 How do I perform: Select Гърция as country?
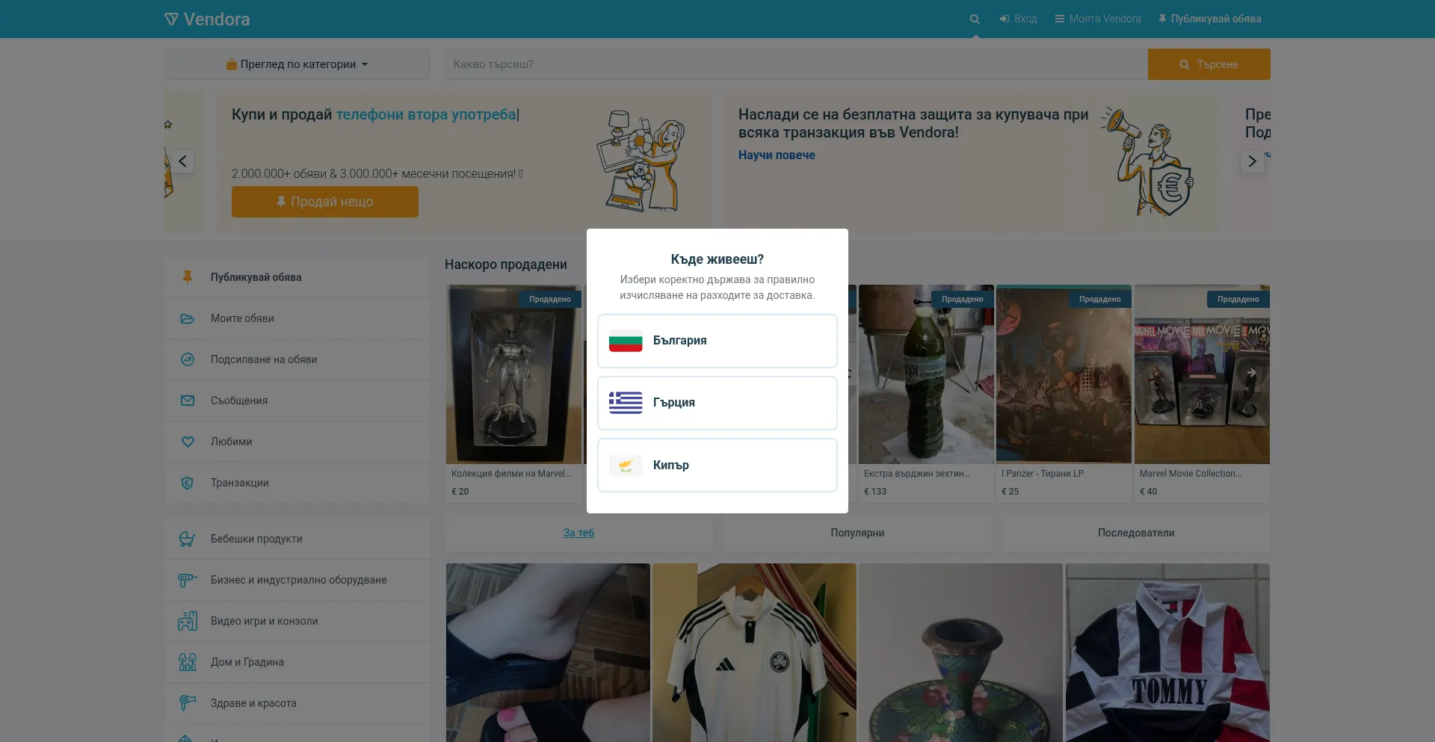717,403
